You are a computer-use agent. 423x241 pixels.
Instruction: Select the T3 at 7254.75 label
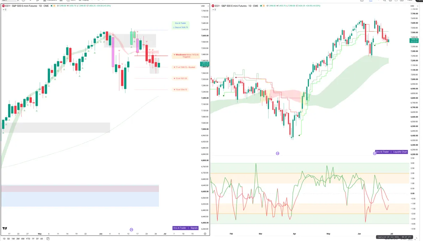180,90
